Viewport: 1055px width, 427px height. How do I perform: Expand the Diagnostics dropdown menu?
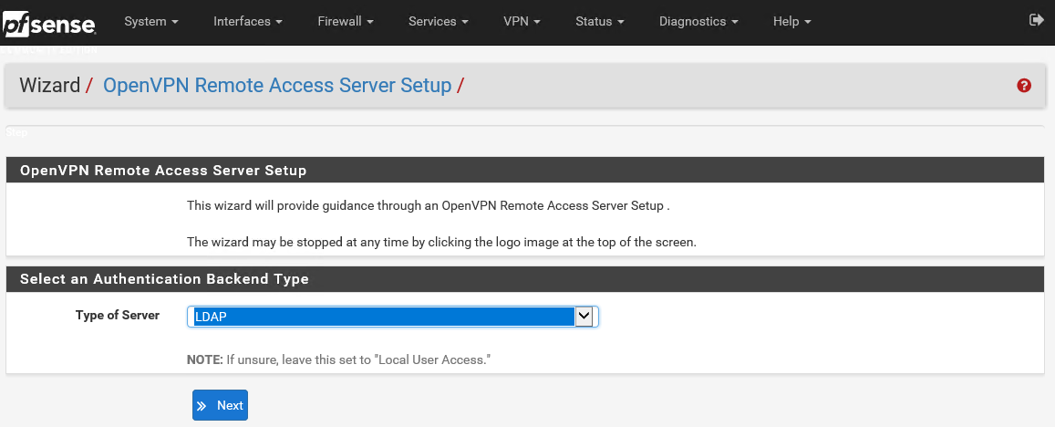tap(698, 21)
